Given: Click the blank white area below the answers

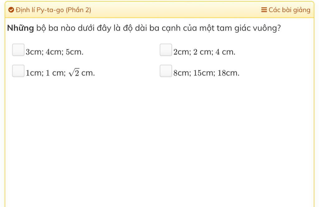Looking at the screenshot, I should [159, 140].
